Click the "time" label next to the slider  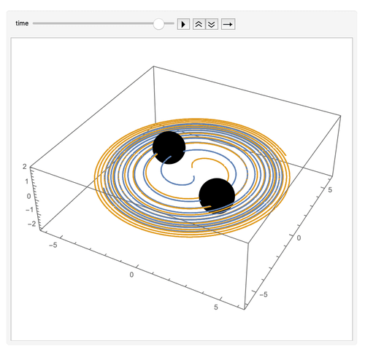(x=22, y=23)
